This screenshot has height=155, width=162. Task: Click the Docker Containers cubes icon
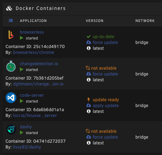click(x=9, y=8)
